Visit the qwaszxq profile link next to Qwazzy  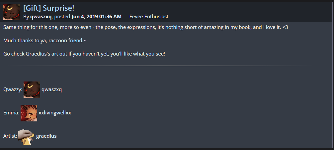pyautogui.click(x=51, y=89)
